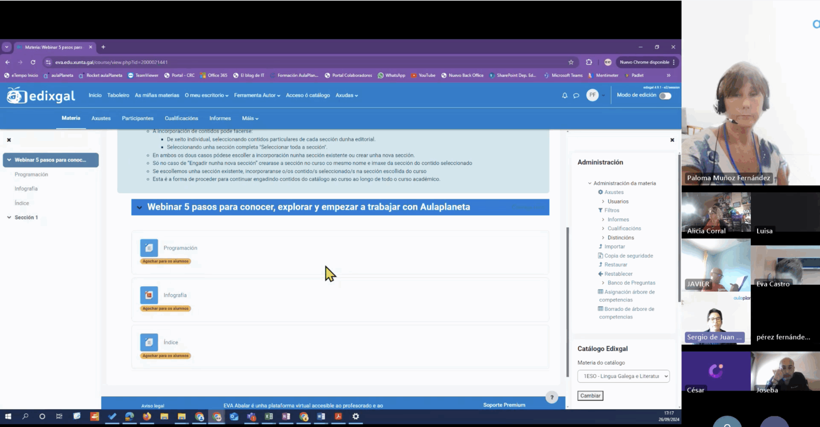Click the Programación activity icon
The image size is (820, 427).
(x=149, y=248)
